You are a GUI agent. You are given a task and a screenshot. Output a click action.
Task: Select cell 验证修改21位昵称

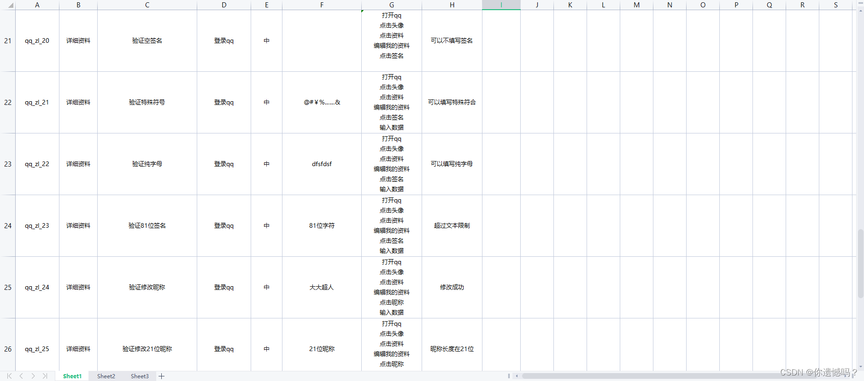147,345
